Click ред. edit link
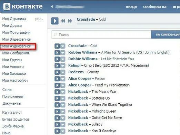Viewport: 180px width, 135px height. point(39,19)
